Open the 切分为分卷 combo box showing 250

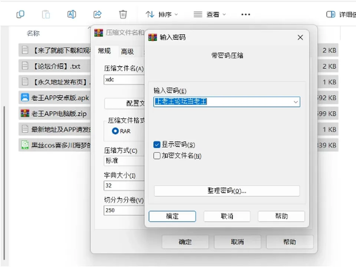124,210
